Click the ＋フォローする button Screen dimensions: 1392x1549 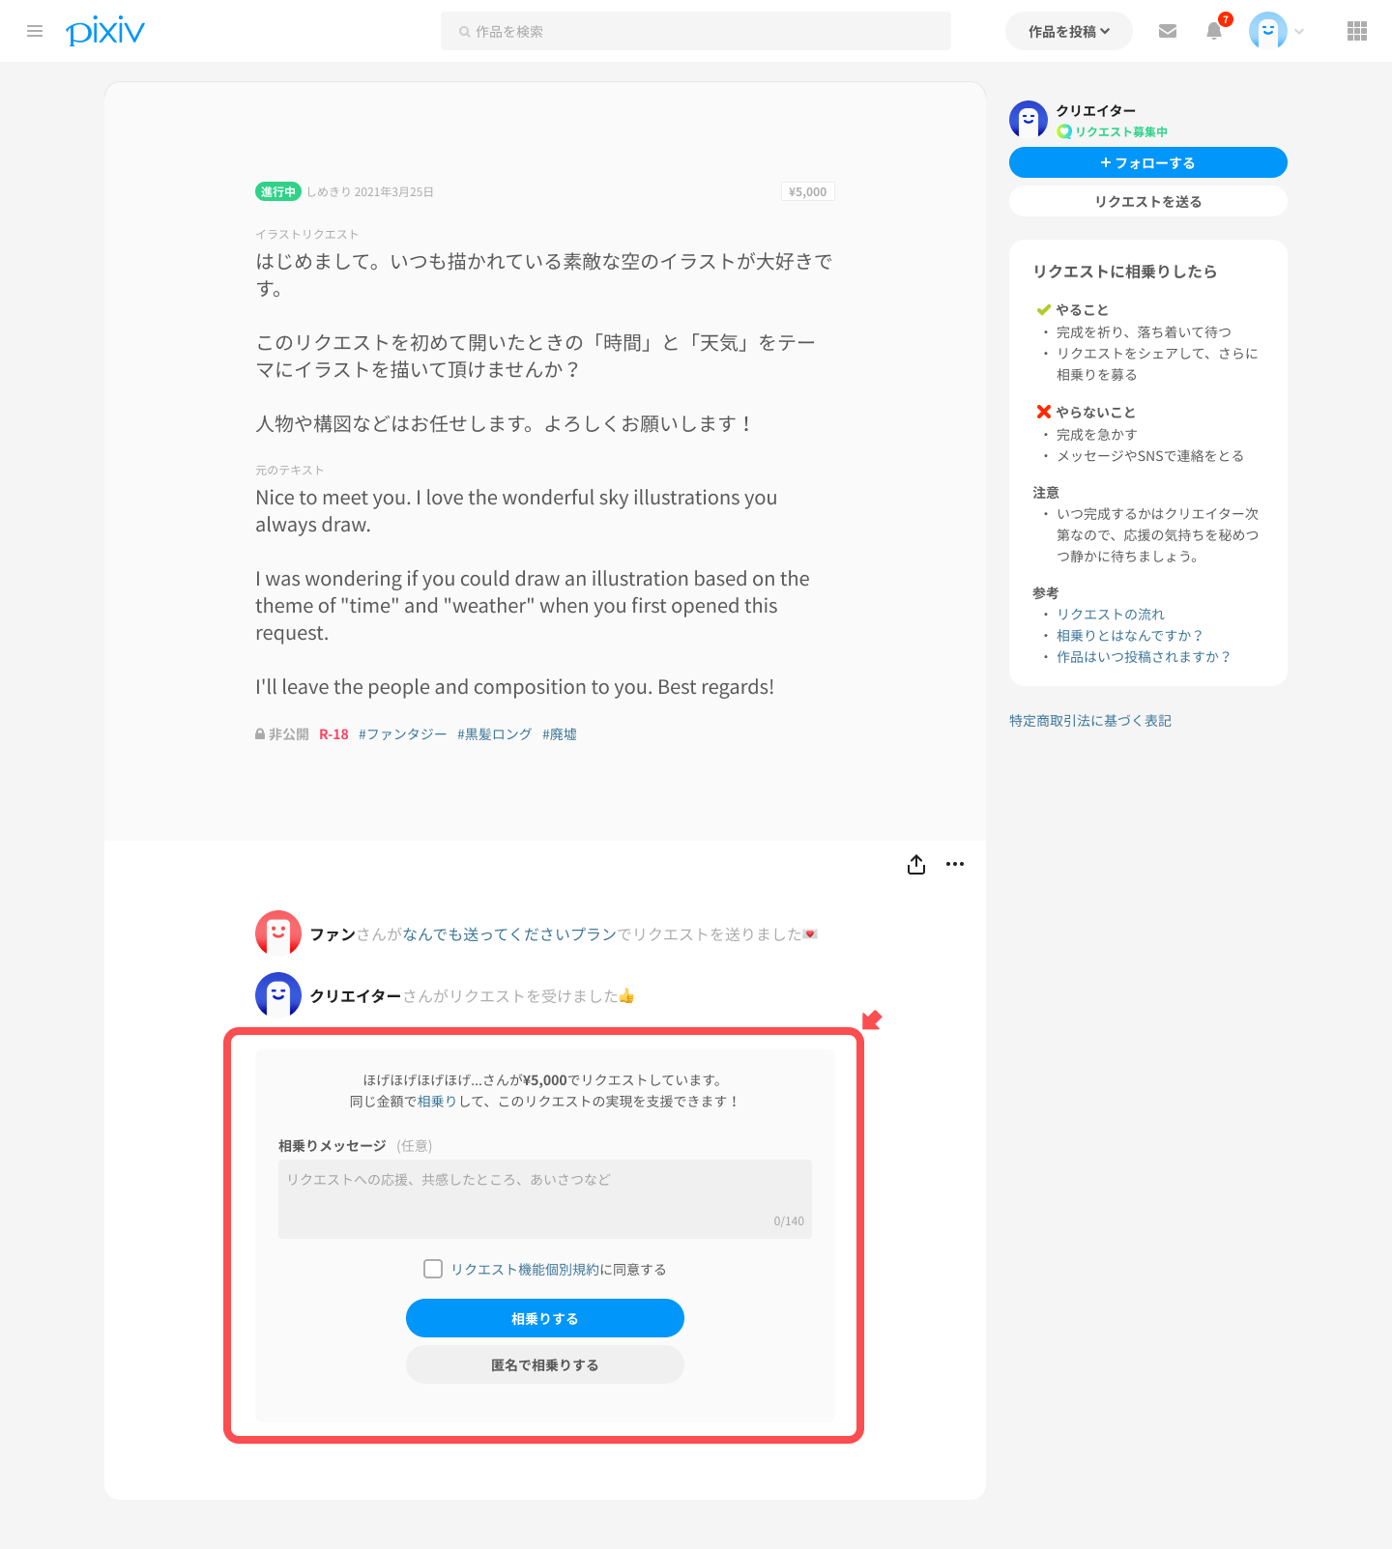pos(1148,162)
